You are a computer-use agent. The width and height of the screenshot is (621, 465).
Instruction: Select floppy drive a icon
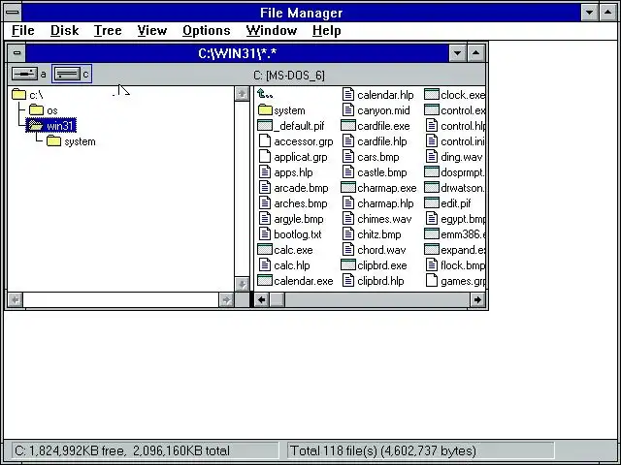pos(24,74)
